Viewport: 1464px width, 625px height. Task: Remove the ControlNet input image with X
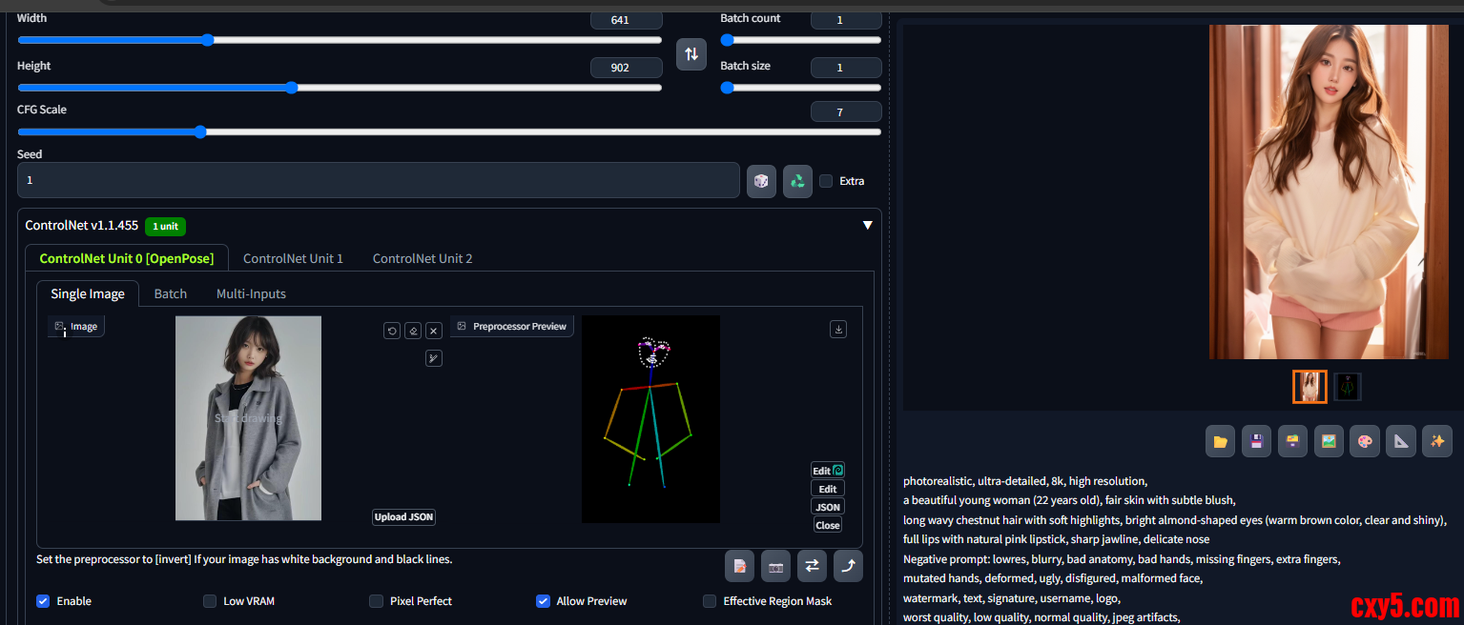pyautogui.click(x=434, y=331)
